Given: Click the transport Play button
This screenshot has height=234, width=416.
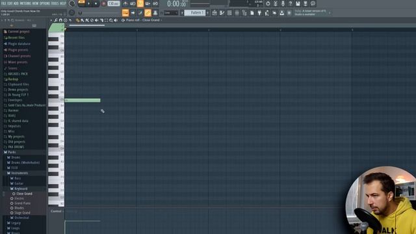Looking at the screenshot, I should (x=88, y=3).
